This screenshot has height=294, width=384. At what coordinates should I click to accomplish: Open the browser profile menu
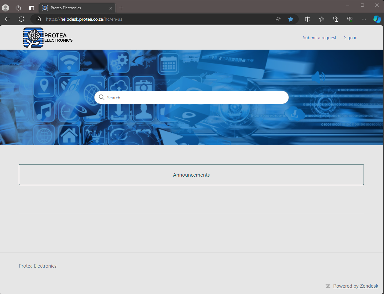[5, 8]
